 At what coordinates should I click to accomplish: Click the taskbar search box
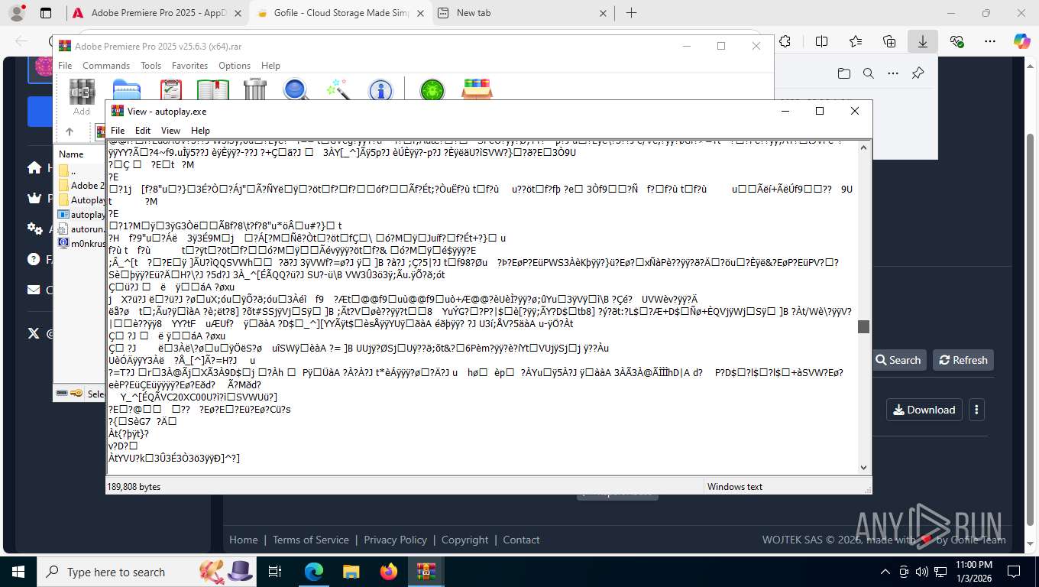point(145,572)
